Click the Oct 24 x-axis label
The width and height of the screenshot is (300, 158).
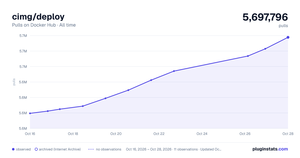pos(202,134)
